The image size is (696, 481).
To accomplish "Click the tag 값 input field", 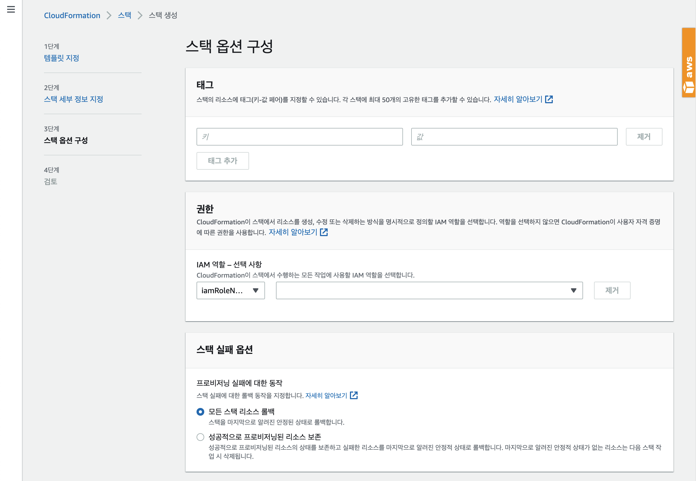I will click(x=514, y=137).
